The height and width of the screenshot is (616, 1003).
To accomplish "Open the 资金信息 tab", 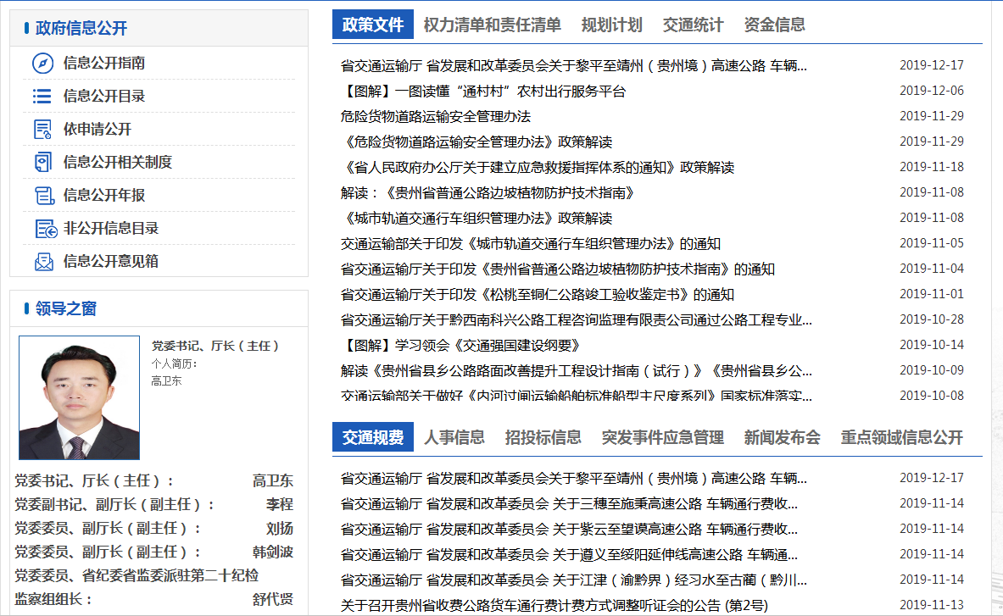I will 774,25.
